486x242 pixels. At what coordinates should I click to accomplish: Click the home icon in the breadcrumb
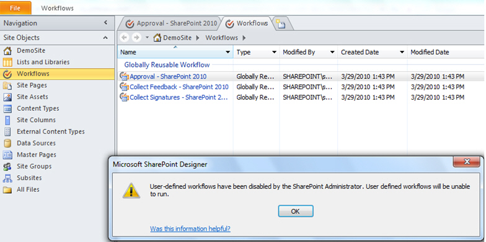[157, 38]
